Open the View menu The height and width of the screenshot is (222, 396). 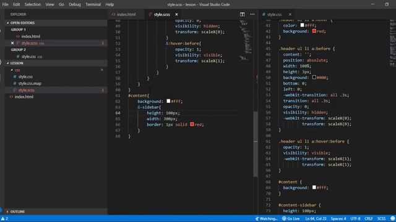49,4
